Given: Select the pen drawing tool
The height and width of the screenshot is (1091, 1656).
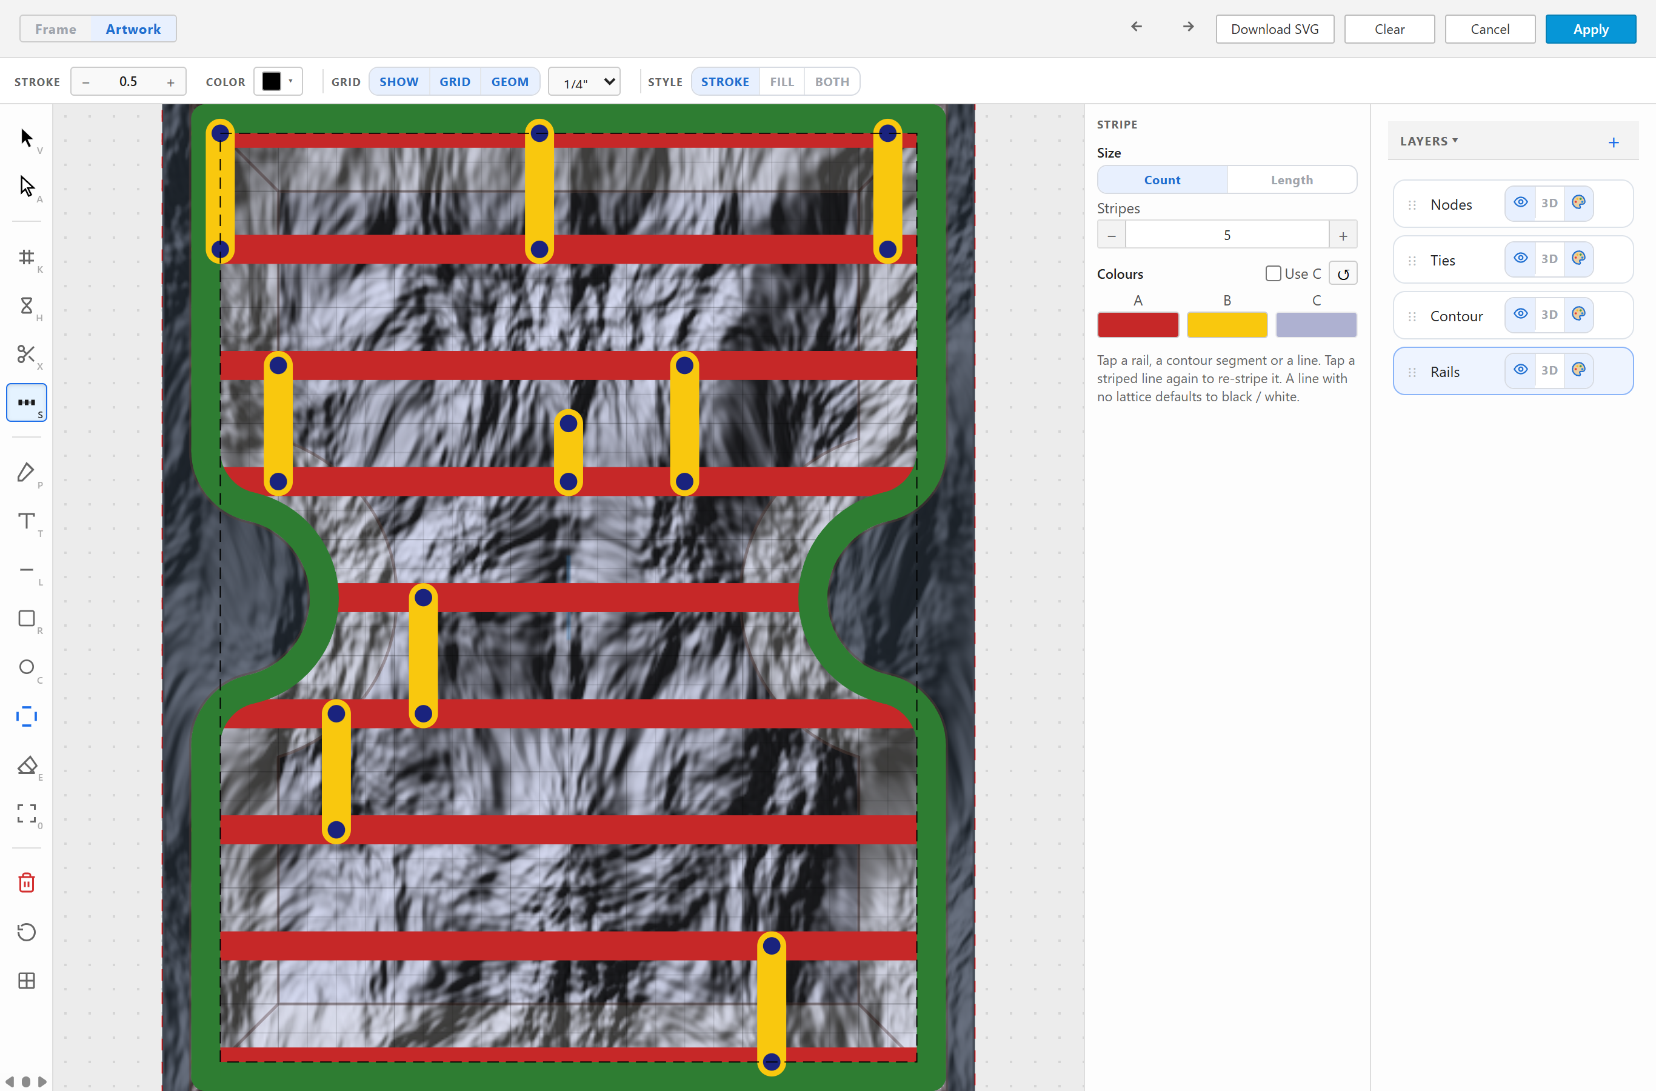Looking at the screenshot, I should (x=27, y=472).
